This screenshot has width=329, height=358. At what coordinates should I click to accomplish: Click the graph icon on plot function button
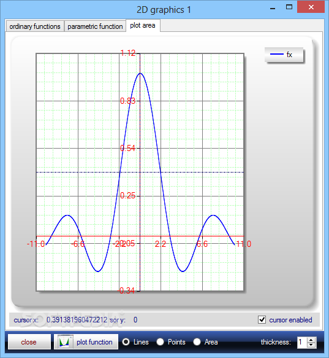pyautogui.click(x=64, y=342)
